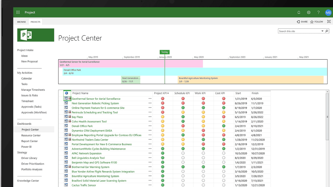This screenshot has height=187, width=333.
Task: Toggle the focus mode icon near Follow
Action: (x=329, y=22)
